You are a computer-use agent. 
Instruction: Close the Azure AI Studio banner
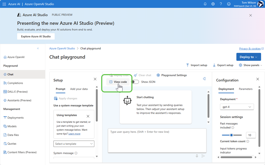250,15
